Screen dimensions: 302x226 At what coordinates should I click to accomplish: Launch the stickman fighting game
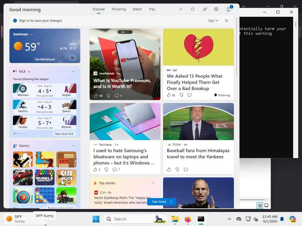tap(23, 159)
